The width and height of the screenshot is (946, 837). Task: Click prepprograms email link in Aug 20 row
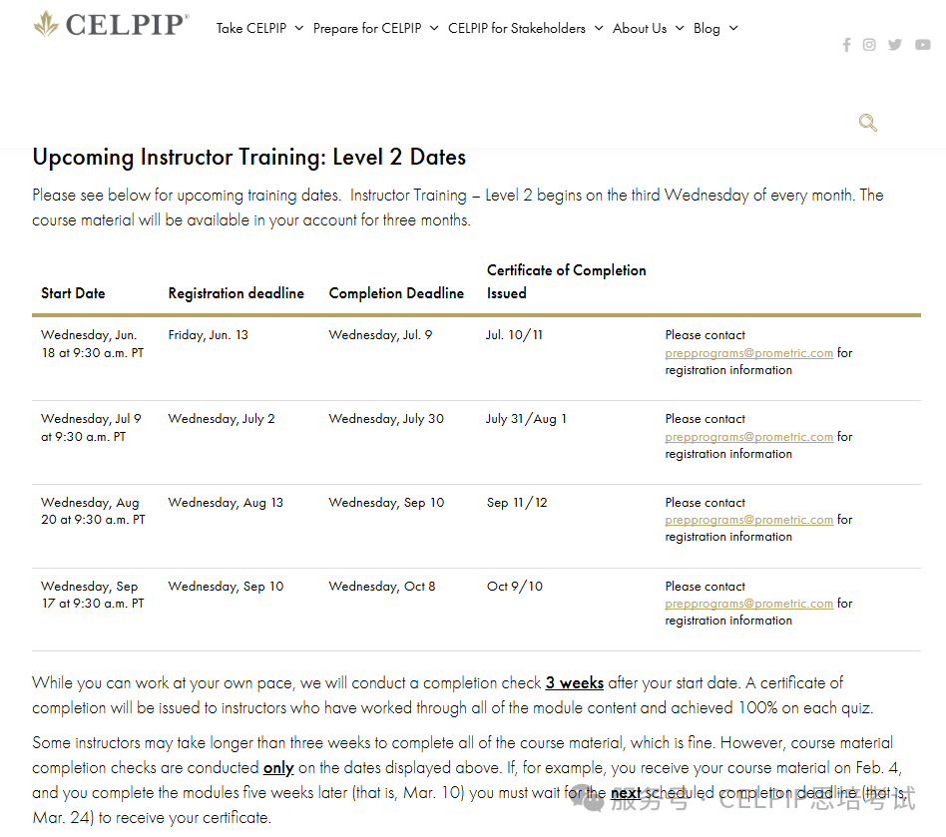(748, 520)
